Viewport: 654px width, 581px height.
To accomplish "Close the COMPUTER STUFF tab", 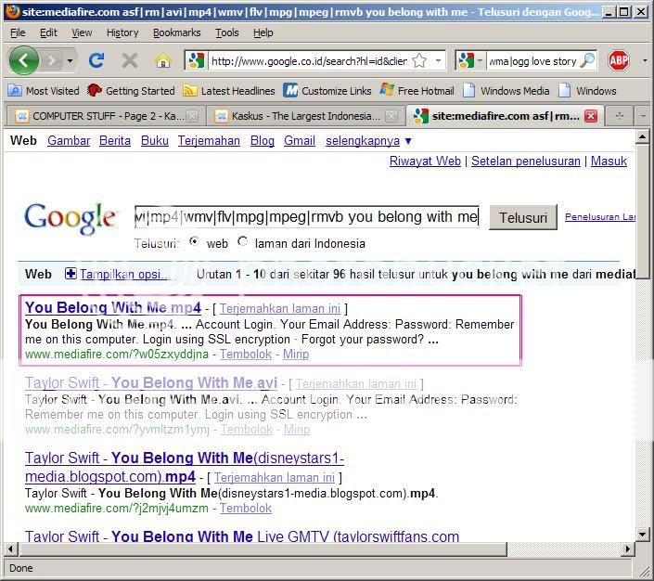I will coord(191,116).
